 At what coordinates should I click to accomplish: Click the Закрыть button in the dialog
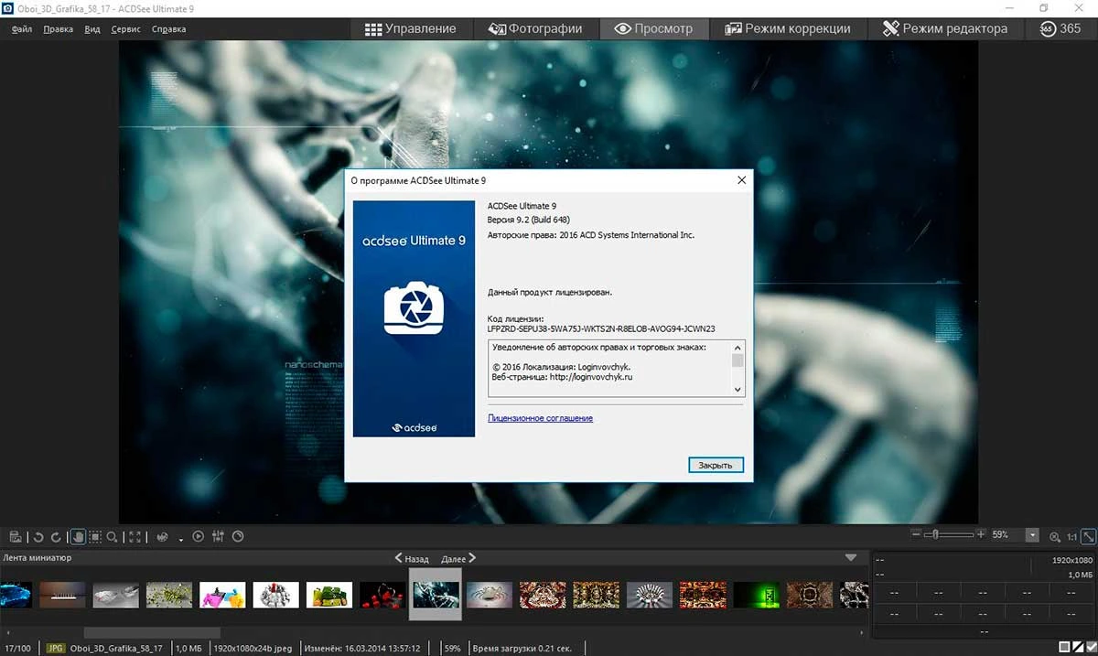[x=716, y=465]
